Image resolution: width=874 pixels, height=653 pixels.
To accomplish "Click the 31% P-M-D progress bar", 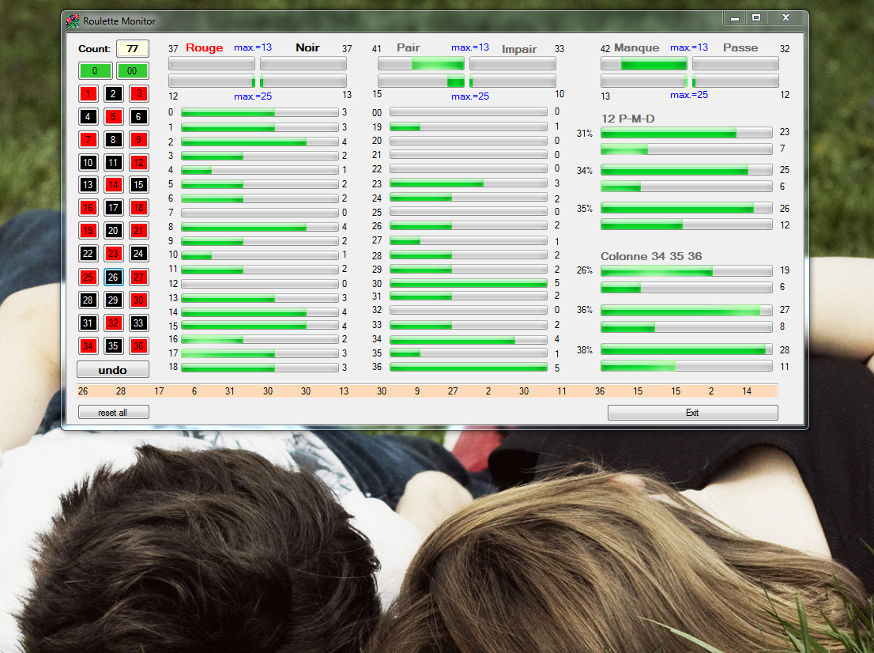I will (x=686, y=132).
